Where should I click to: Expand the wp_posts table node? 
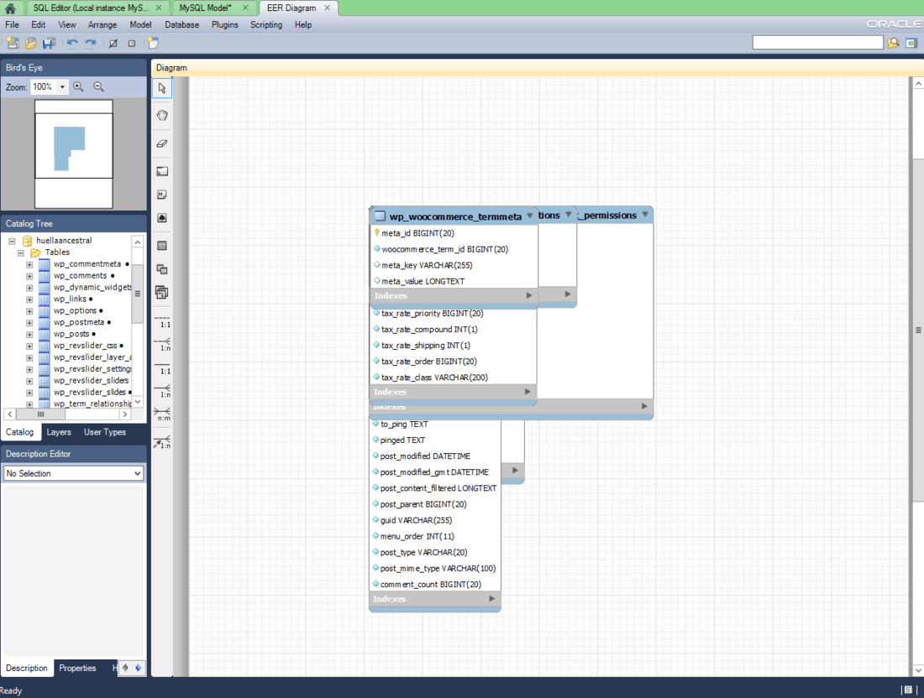point(29,334)
